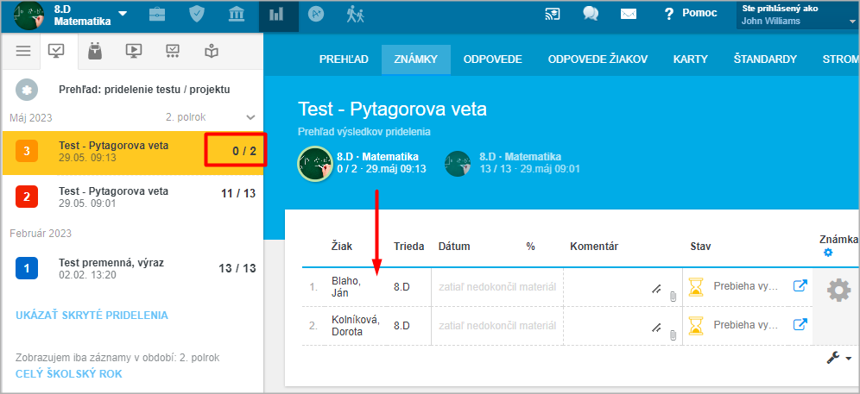Open the shield icon in top bar
The image size is (860, 394).
tap(196, 15)
